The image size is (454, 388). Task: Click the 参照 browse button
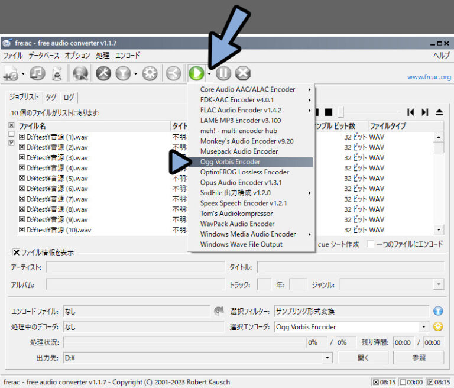(x=418, y=358)
